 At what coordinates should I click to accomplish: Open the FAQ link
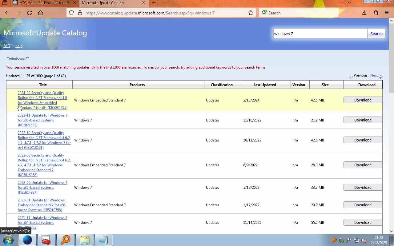tap(7, 46)
